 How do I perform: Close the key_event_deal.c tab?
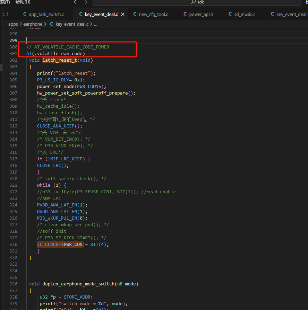tap(123, 15)
